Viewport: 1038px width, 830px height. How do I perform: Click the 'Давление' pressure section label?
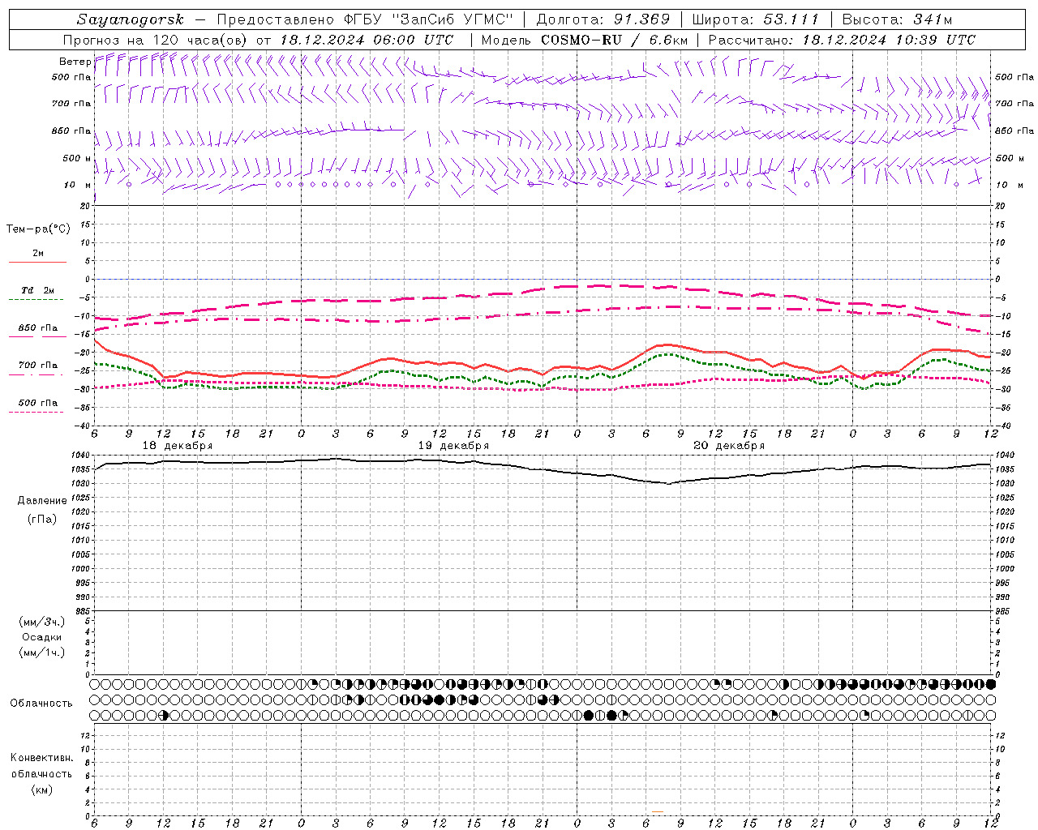pos(42,501)
